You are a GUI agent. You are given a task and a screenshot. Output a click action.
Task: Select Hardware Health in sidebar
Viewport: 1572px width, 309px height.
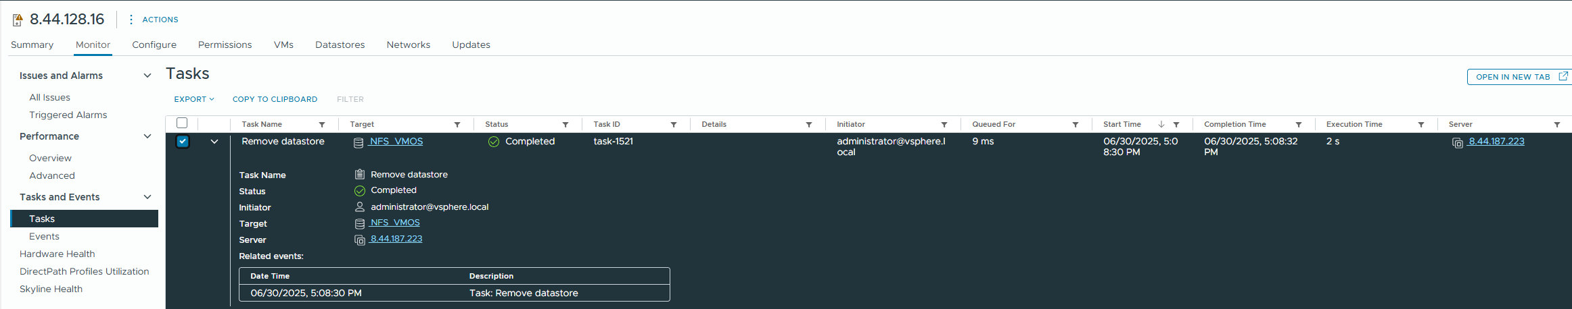[x=57, y=254]
